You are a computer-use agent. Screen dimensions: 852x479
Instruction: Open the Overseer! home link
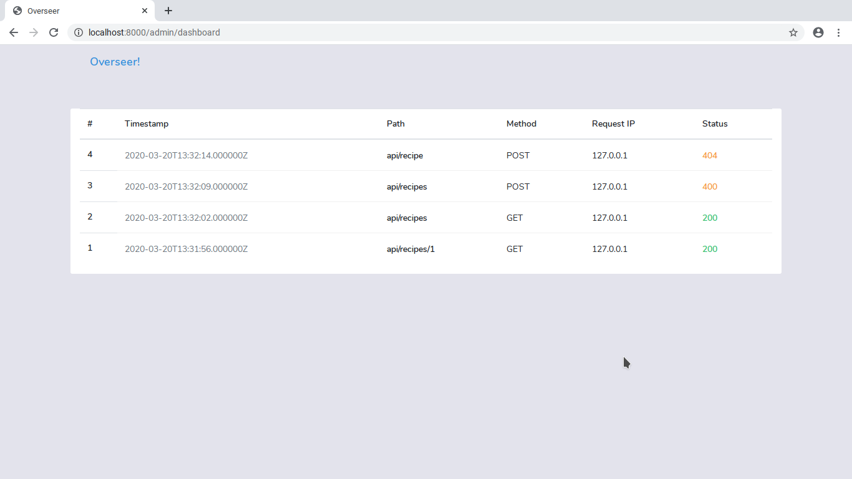(115, 62)
